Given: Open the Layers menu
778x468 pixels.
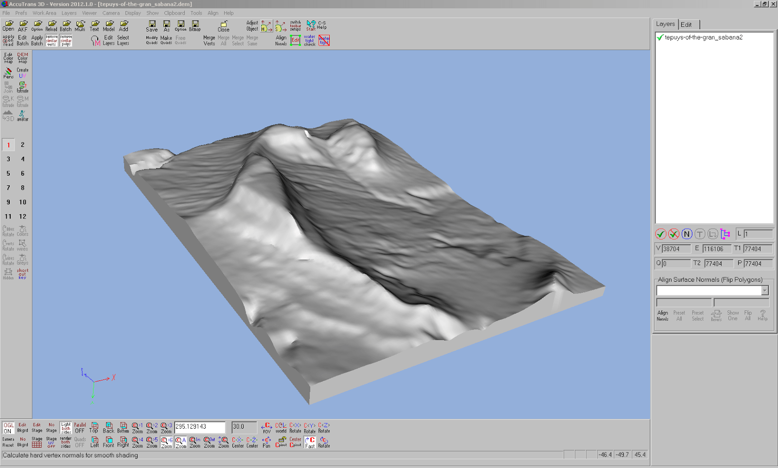Looking at the screenshot, I should pyautogui.click(x=69, y=13).
